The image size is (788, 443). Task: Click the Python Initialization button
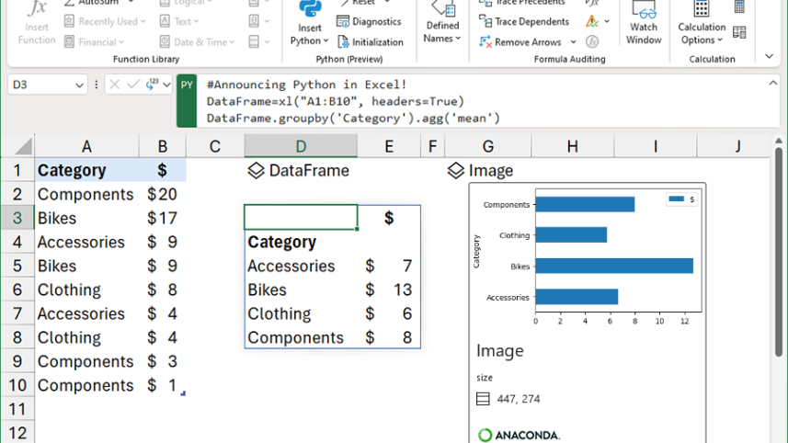tap(371, 41)
